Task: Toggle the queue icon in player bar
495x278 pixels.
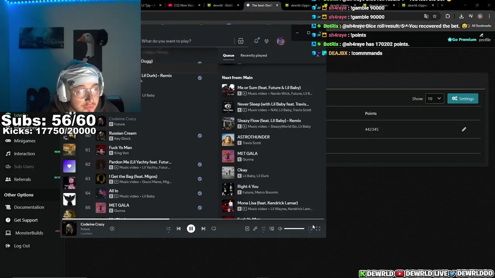Action: pos(263,229)
